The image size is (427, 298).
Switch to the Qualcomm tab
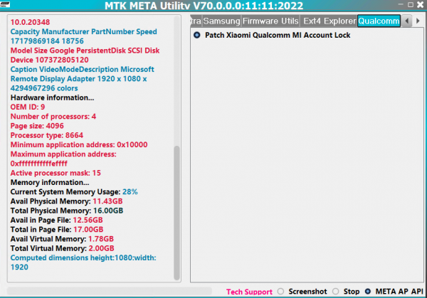(x=379, y=21)
